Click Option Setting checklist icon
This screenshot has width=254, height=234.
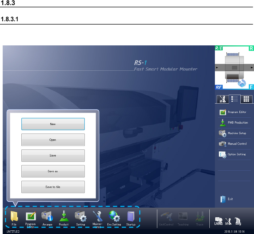point(222,155)
